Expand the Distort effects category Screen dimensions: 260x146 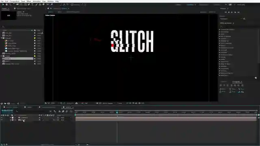pos(220,45)
